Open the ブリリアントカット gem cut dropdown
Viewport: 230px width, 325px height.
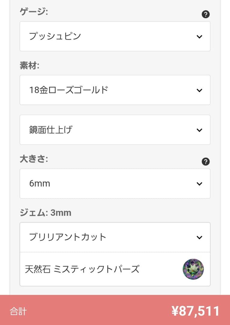click(x=115, y=237)
